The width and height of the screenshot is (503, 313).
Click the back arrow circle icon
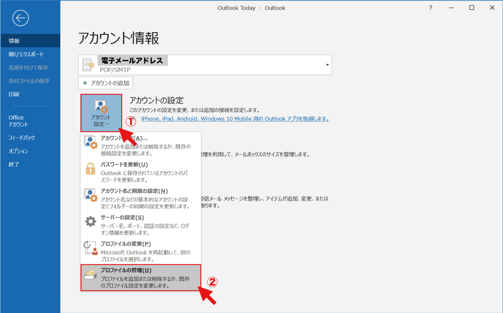coord(21,18)
